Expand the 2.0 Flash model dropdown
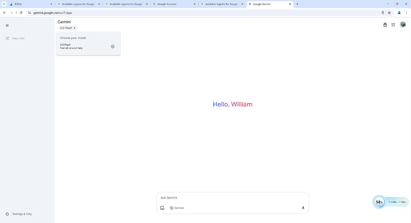The image size is (411, 223). click(68, 28)
